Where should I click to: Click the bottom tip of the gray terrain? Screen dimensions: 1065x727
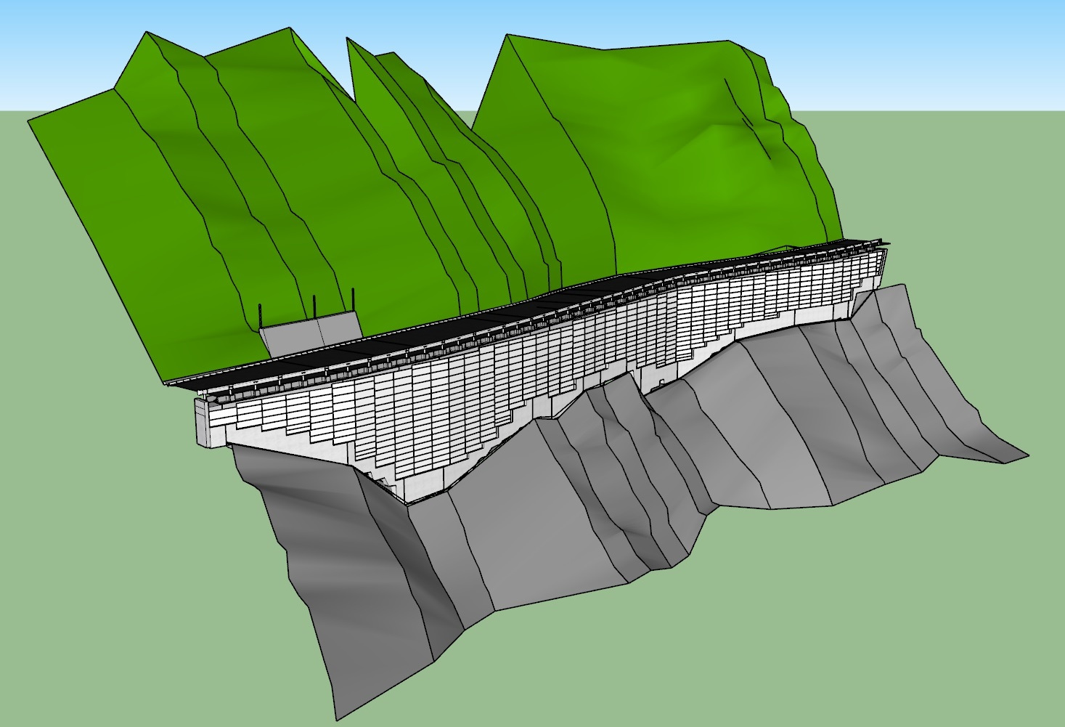click(x=336, y=717)
